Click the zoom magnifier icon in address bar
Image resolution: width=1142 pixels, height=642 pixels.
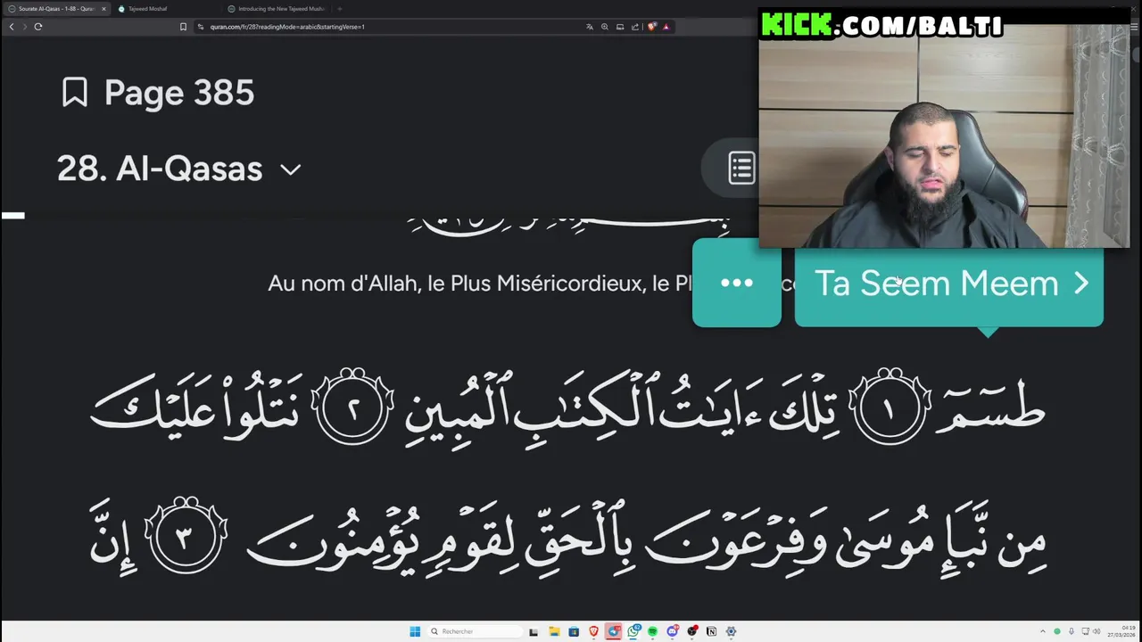coord(605,27)
